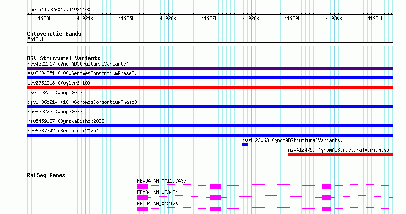The width and height of the screenshot is (406, 214).
Task: Click first exon of FBXO4 NM_001297437
Action: 142,186
